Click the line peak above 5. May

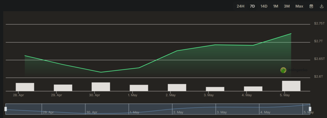point(291,34)
